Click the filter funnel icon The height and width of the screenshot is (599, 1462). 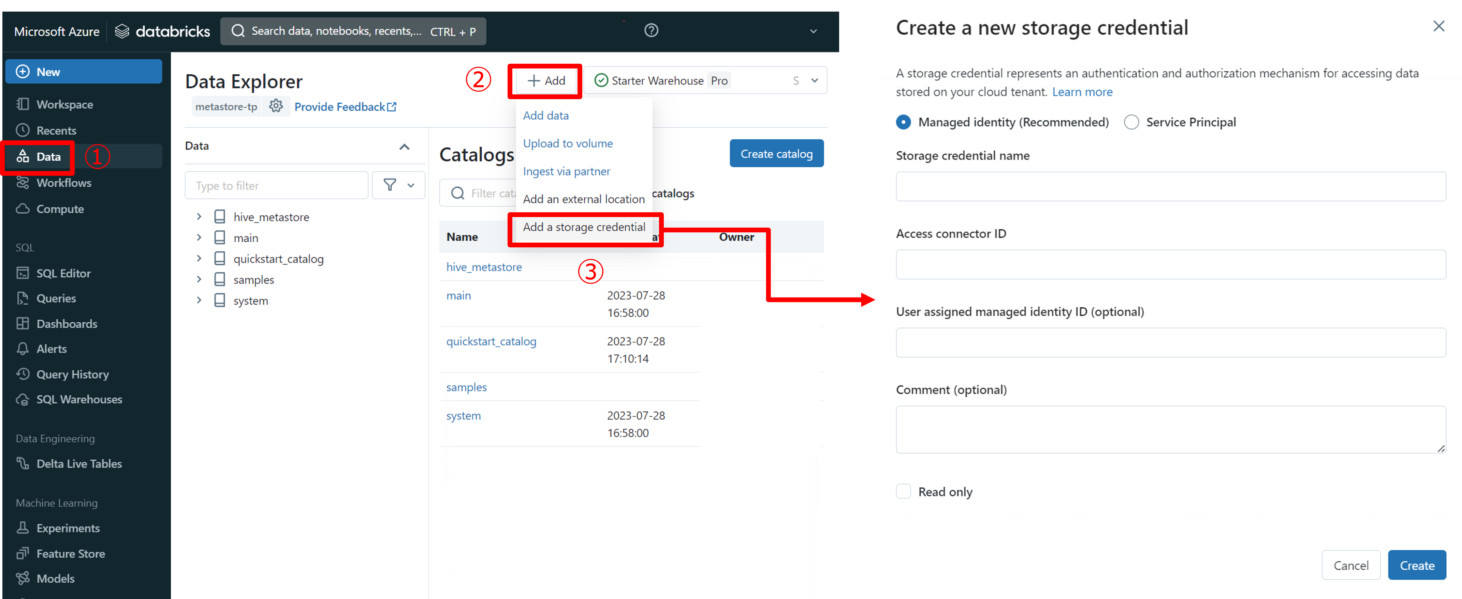click(390, 185)
